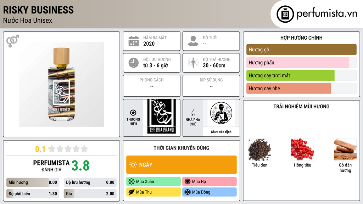Click the launch year 2020 value

(x=149, y=44)
